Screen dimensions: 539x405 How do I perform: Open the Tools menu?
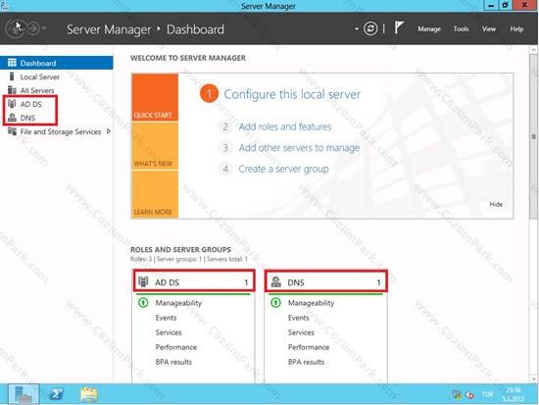(x=461, y=28)
